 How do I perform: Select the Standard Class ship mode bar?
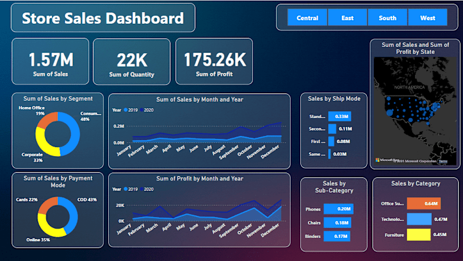click(x=340, y=116)
